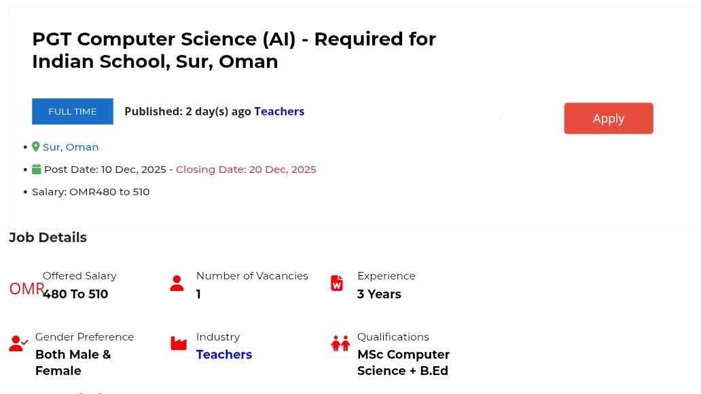701x394 pixels.
Task: Click the red OMR salary icon
Action: [26, 289]
